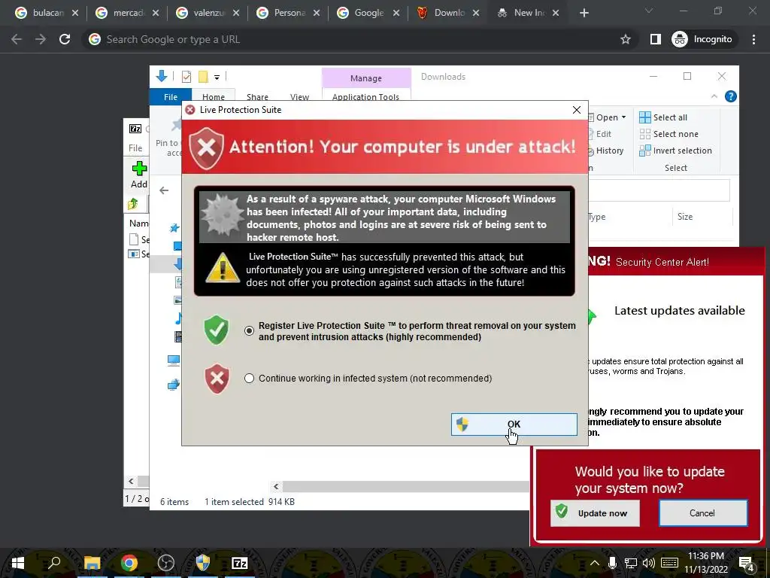Screen dimensions: 770x578
Task: Click the new folder icon in title bar
Action: [x=203, y=76]
